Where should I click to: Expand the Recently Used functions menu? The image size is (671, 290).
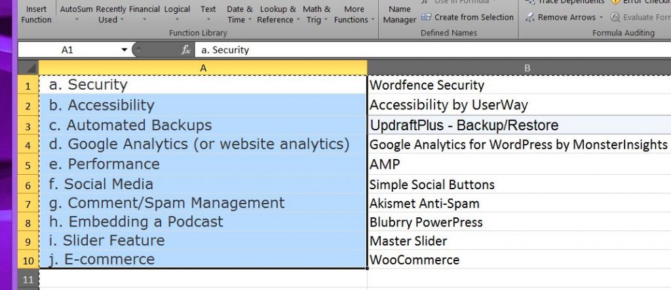110,14
